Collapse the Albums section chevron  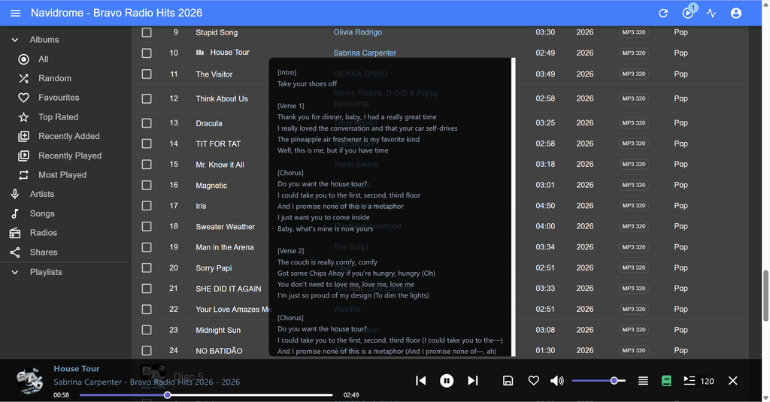(x=15, y=40)
